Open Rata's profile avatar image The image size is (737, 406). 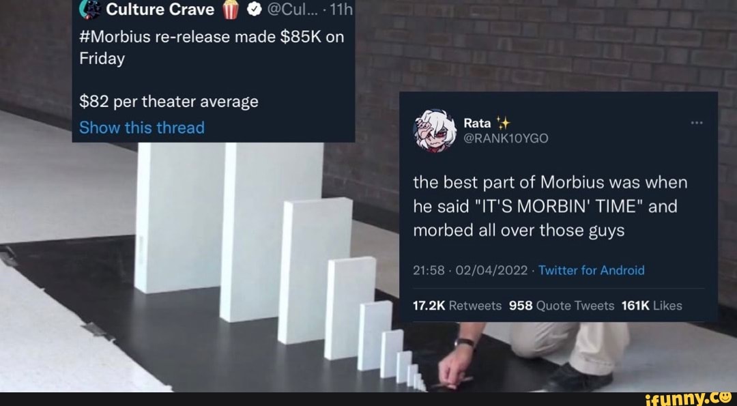click(435, 130)
